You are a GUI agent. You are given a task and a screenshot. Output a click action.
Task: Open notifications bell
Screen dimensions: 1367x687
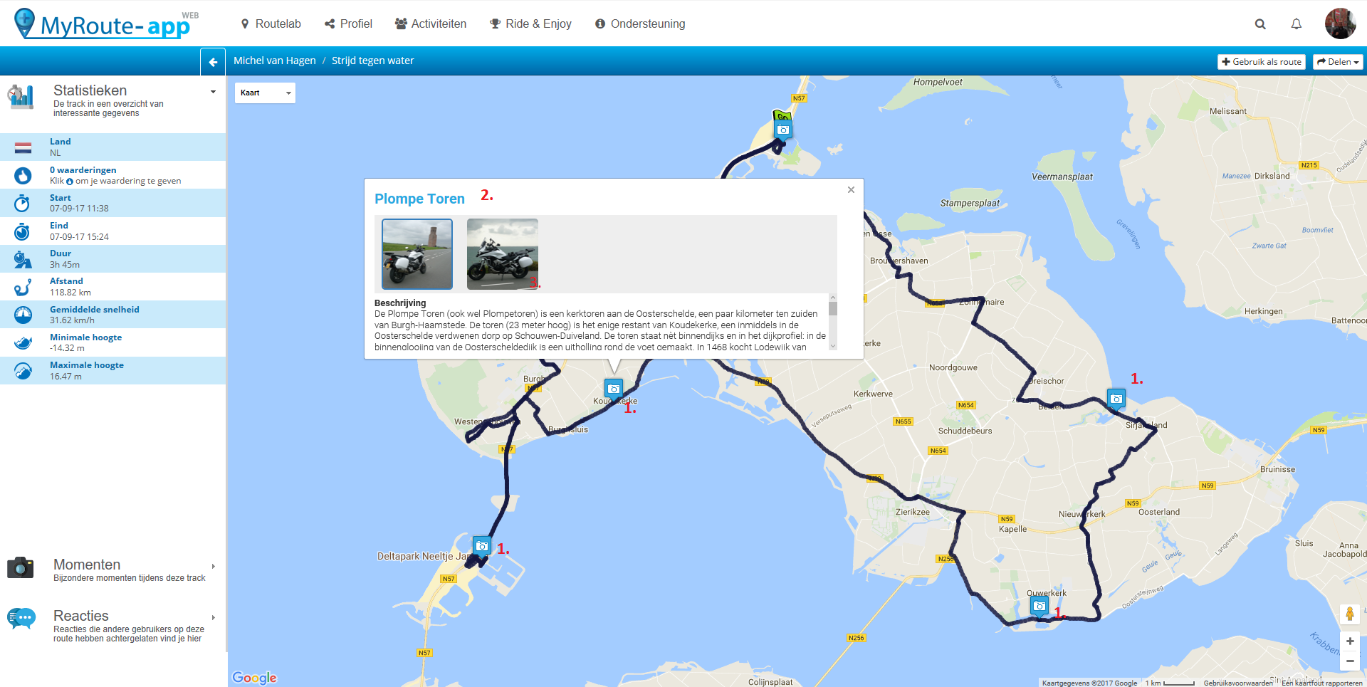click(1297, 24)
